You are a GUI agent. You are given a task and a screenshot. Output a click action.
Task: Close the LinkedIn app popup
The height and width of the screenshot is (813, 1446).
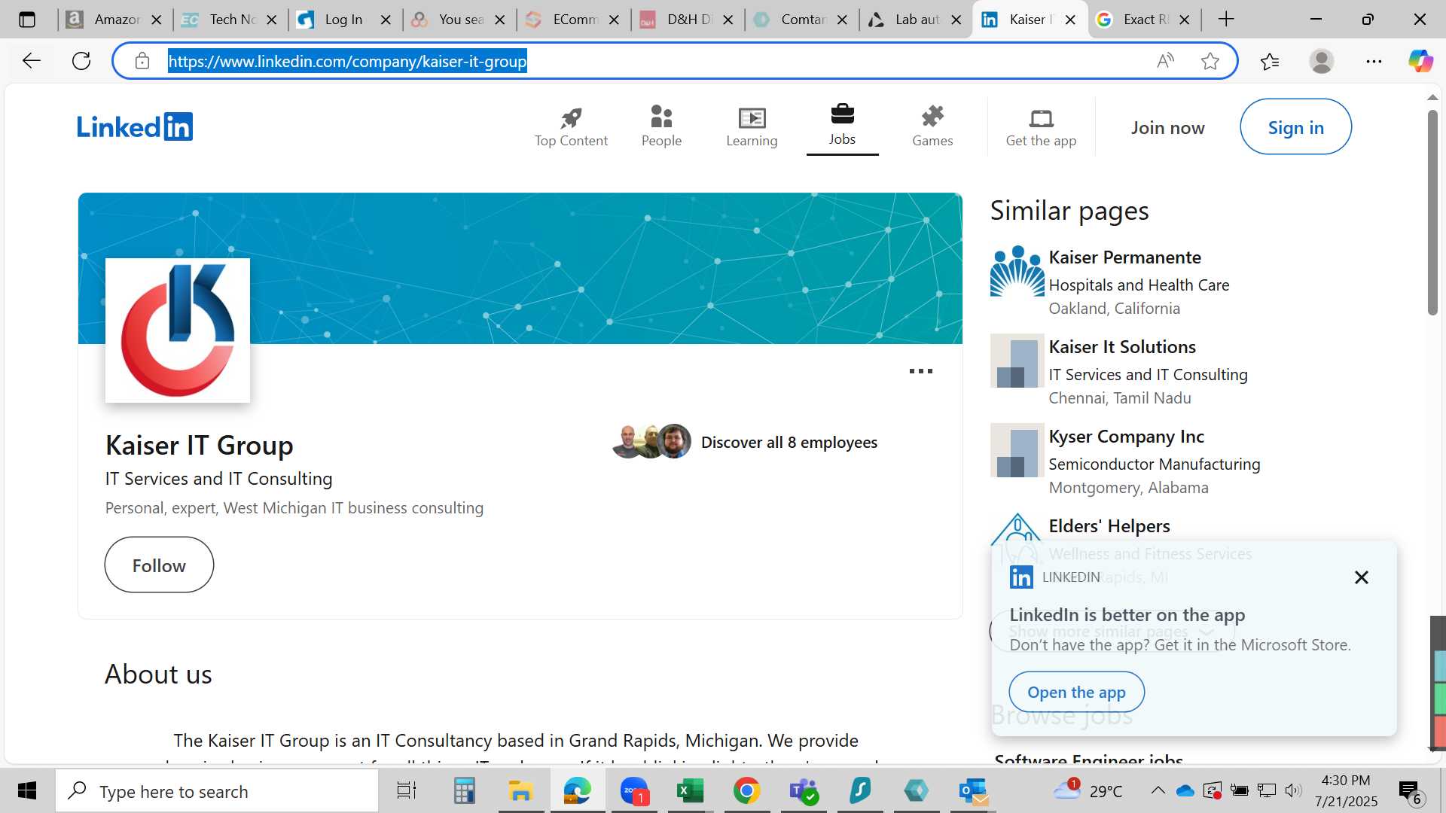(x=1361, y=577)
